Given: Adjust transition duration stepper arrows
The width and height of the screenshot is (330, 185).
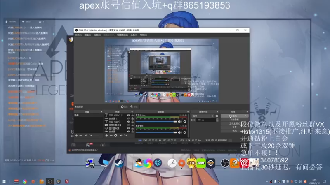Looking at the screenshot, I should click(x=217, y=120).
